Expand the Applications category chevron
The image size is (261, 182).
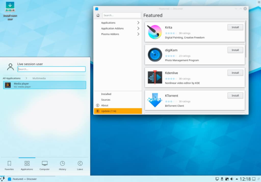(138, 23)
